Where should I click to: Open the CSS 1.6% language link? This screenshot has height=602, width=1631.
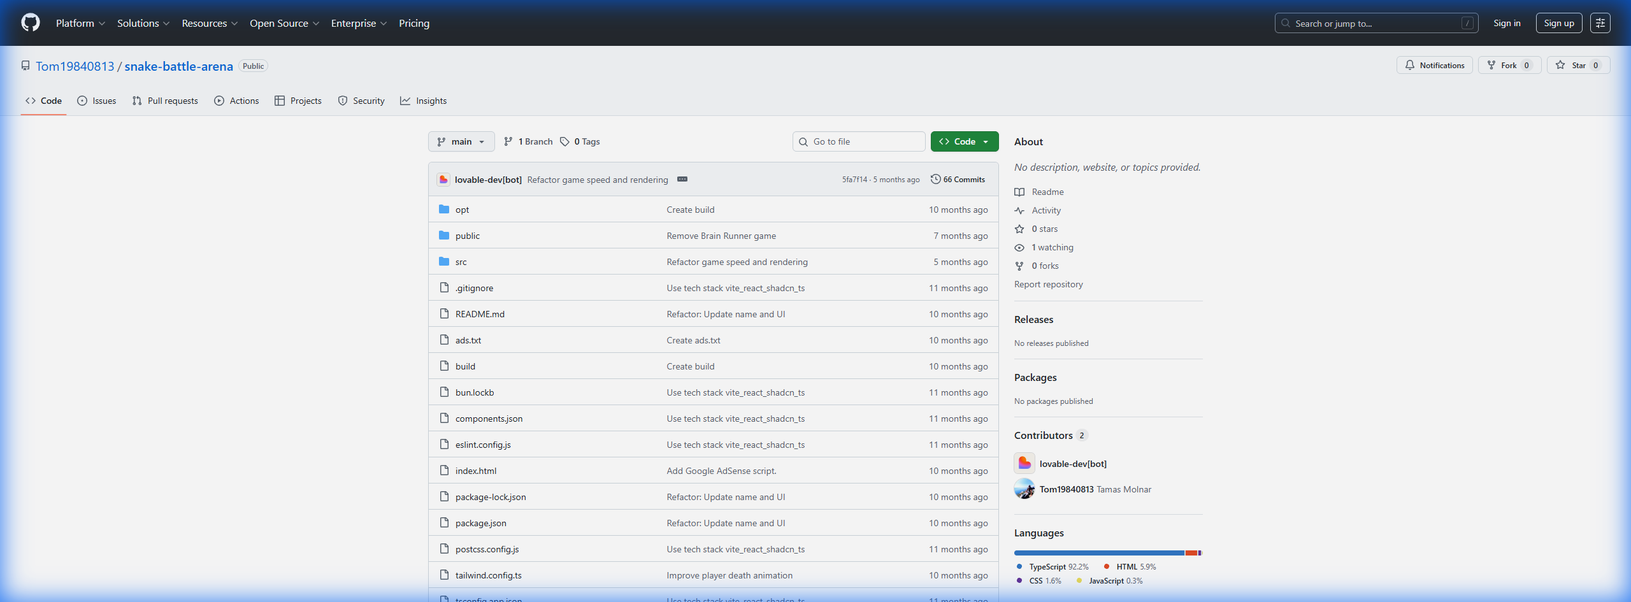tap(1038, 580)
